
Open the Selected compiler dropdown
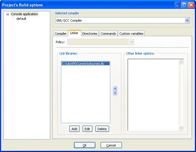tap(187, 20)
